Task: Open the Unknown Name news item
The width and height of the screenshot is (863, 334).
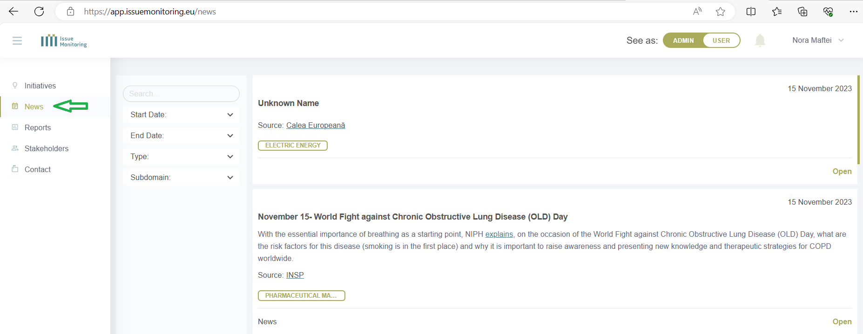Action: point(842,172)
